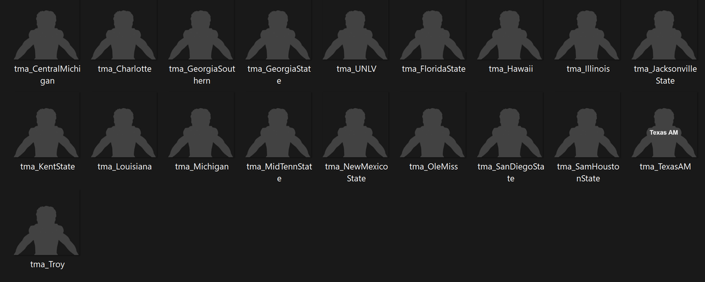Click the tma_Louisiana silhouette icon
The width and height of the screenshot is (705, 282).
pyautogui.click(x=124, y=133)
